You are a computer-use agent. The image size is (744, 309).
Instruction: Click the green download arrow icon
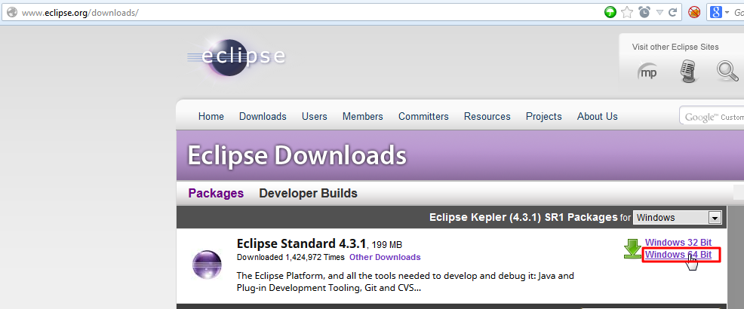633,249
